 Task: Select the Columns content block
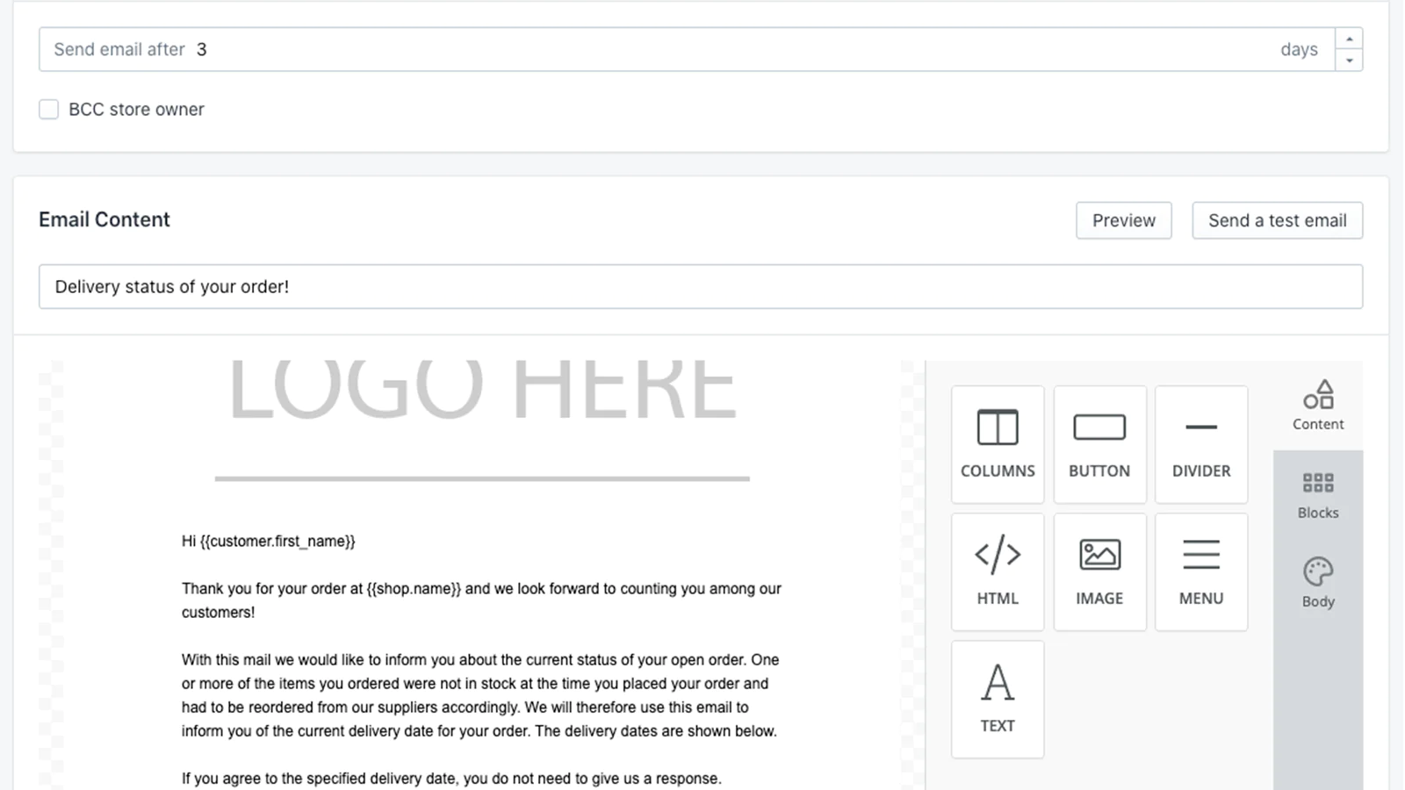tap(998, 444)
